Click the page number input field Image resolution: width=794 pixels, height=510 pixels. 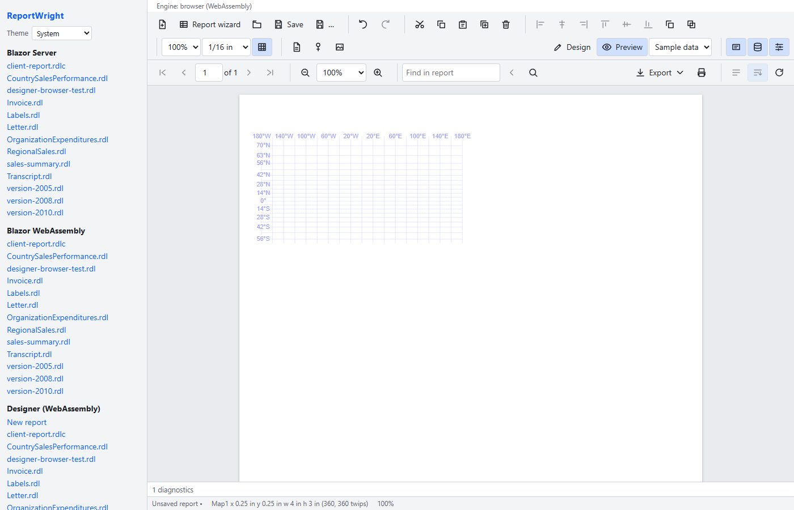[209, 73]
